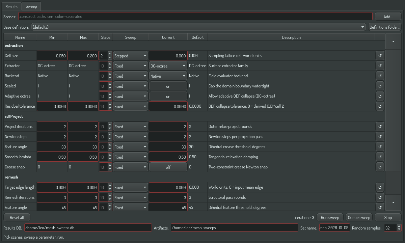Reset the Remesh iterations row
Screen dimensions: 405x243
tap(380, 197)
